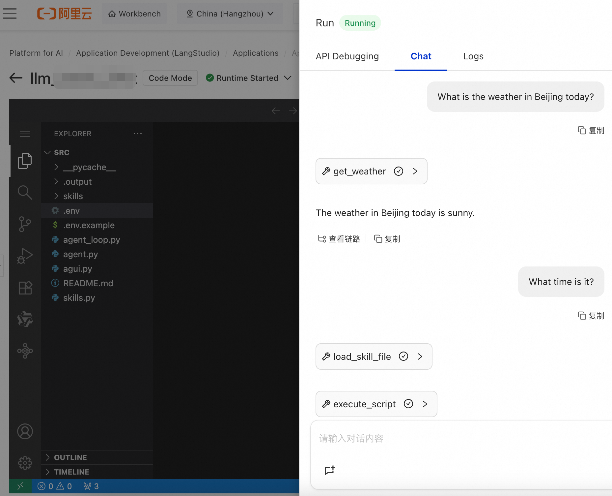Go to Applications breadcrumb
The image size is (612, 496).
256,53
